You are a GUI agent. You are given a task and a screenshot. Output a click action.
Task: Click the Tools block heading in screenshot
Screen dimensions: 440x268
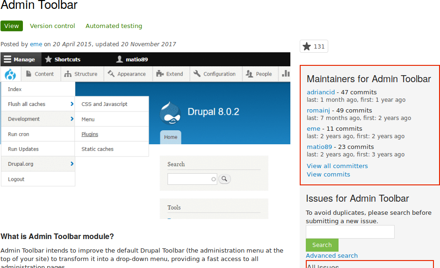click(x=174, y=207)
